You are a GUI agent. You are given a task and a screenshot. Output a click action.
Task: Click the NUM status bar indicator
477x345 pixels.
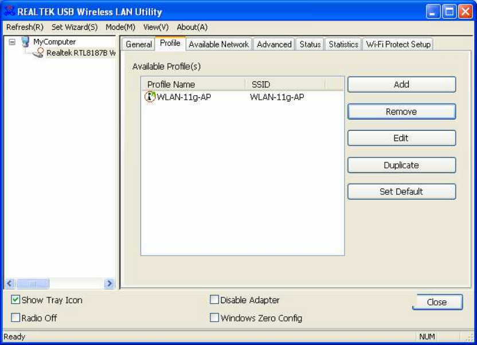click(x=427, y=337)
